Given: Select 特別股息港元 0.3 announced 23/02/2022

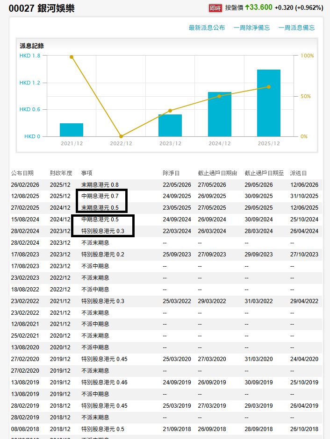Looking at the screenshot, I should pyautogui.click(x=103, y=301).
